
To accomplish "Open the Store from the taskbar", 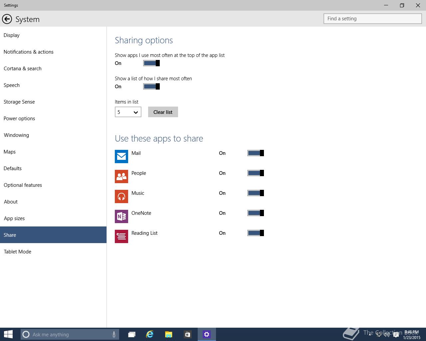I will tap(187, 334).
